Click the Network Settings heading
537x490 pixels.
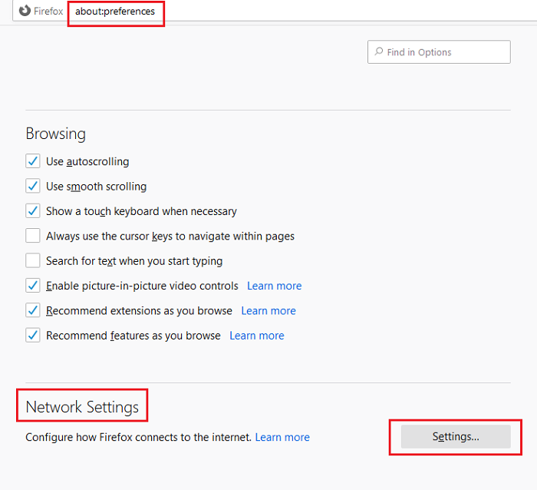click(82, 407)
